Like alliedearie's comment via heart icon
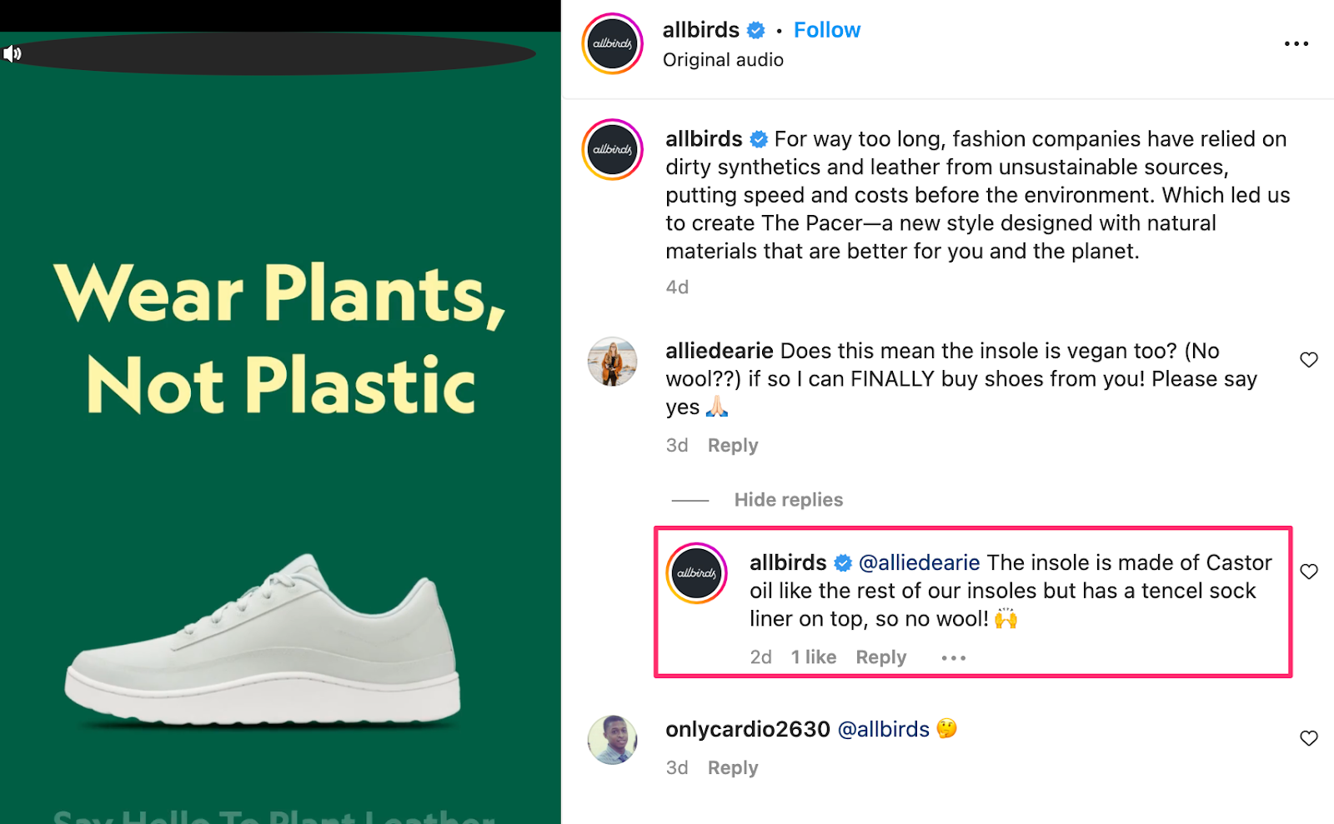1334x824 pixels. (x=1307, y=360)
